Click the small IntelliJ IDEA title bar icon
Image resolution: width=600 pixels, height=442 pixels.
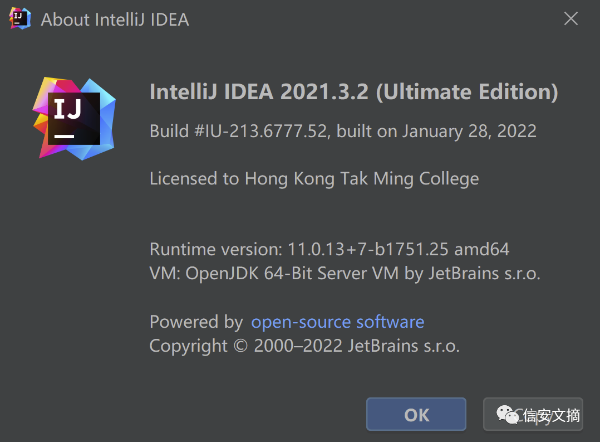tap(21, 19)
